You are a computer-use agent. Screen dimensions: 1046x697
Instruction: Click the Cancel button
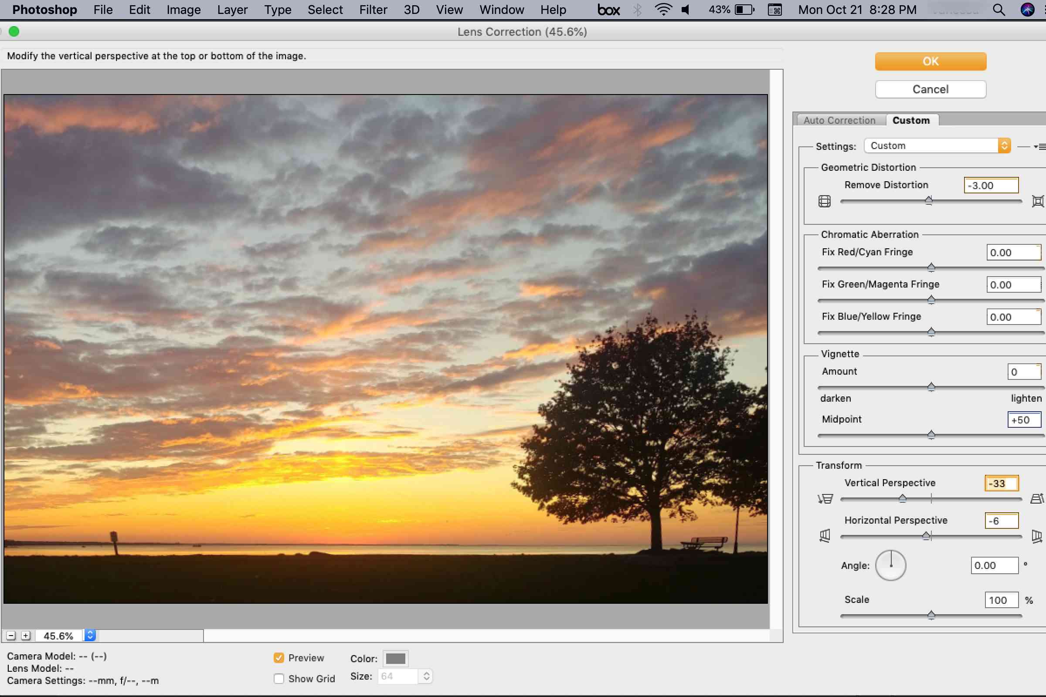[x=930, y=89]
